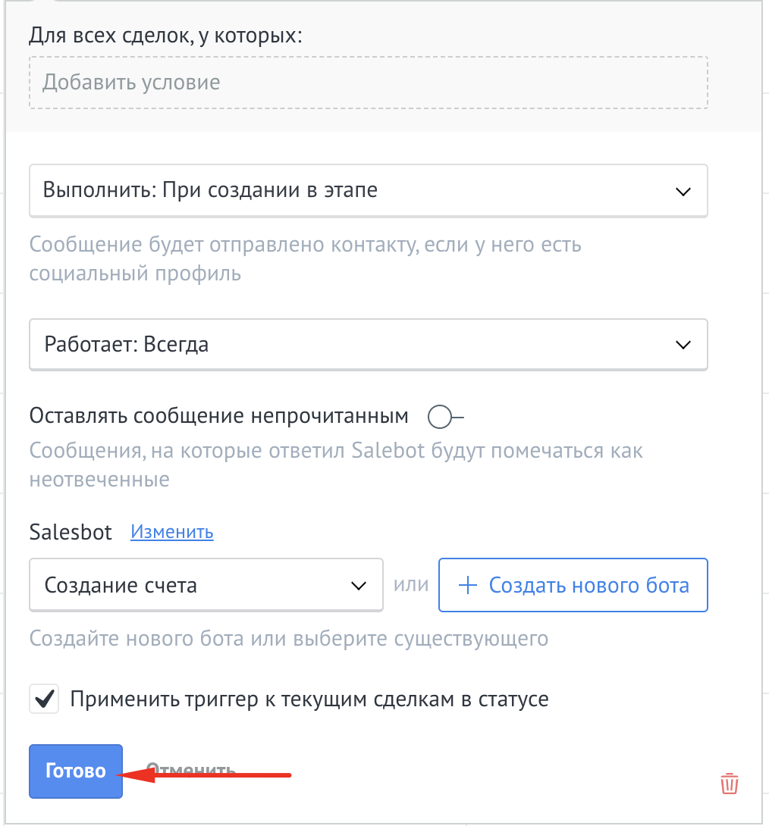The image size is (769, 826).
Task: Click the chevron arrow in "Работает: Всегда"
Action: (683, 345)
